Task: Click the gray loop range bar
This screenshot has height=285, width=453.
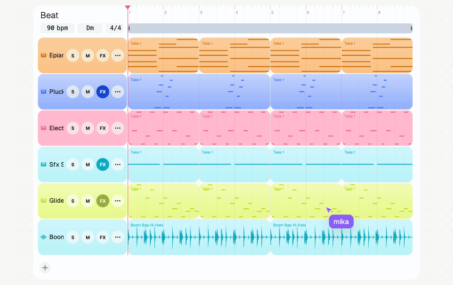Action: [270, 28]
